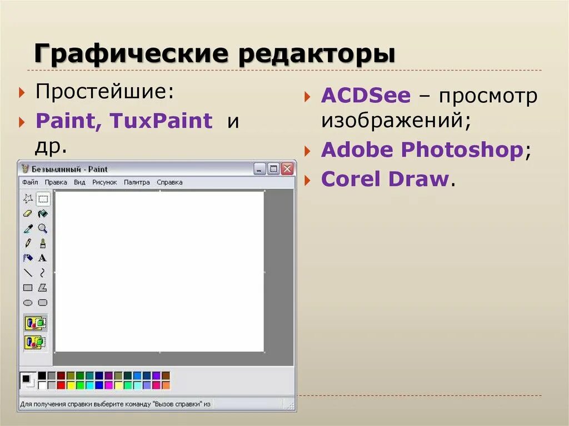Open the Вид menu
569x426 pixels.
(79, 182)
